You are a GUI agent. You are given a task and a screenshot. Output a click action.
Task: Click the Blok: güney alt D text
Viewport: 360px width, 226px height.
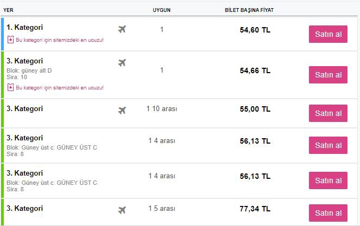[29, 70]
